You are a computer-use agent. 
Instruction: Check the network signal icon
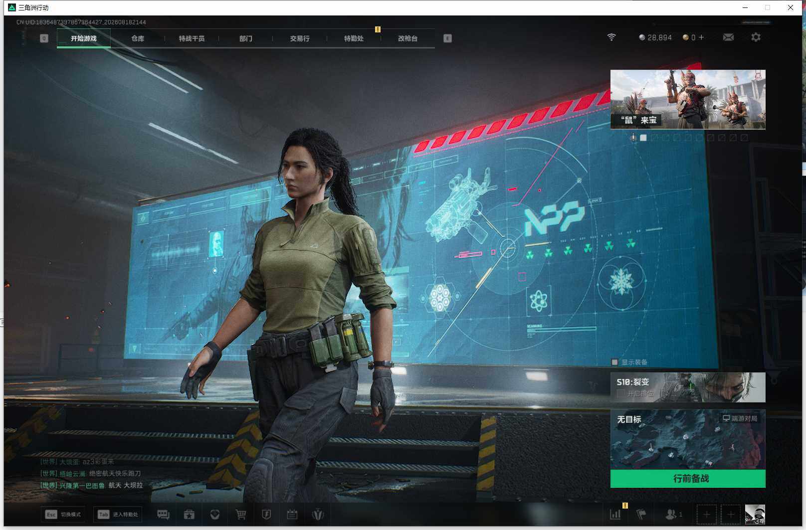611,37
